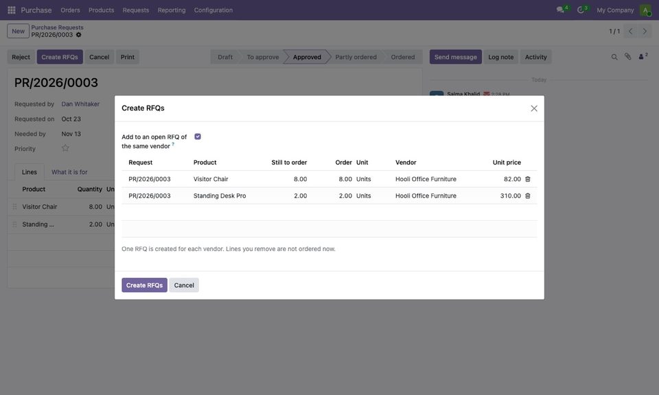Go to next record arrow
Screen dimensions: 659x395
coord(645,31)
